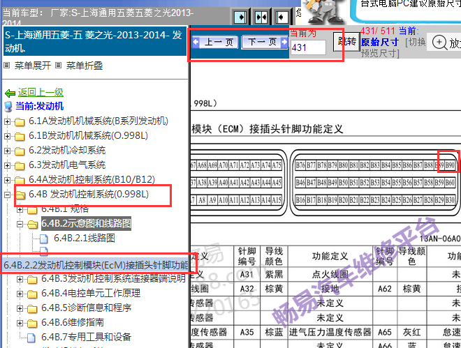Open 6.4A发动机控制系统(B10/B12) folder
This screenshot has height=348, width=461.
pyautogui.click(x=92, y=179)
